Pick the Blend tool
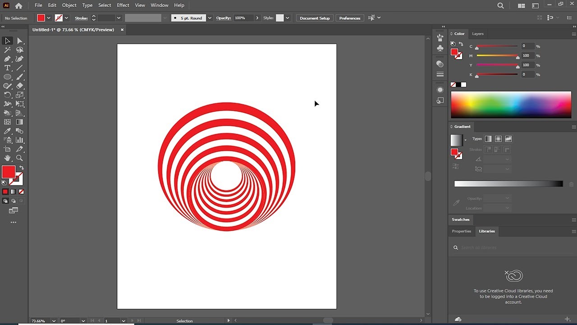 click(x=19, y=131)
